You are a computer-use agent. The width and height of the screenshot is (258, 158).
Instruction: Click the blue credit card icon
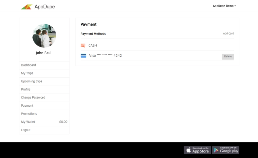coord(83,56)
